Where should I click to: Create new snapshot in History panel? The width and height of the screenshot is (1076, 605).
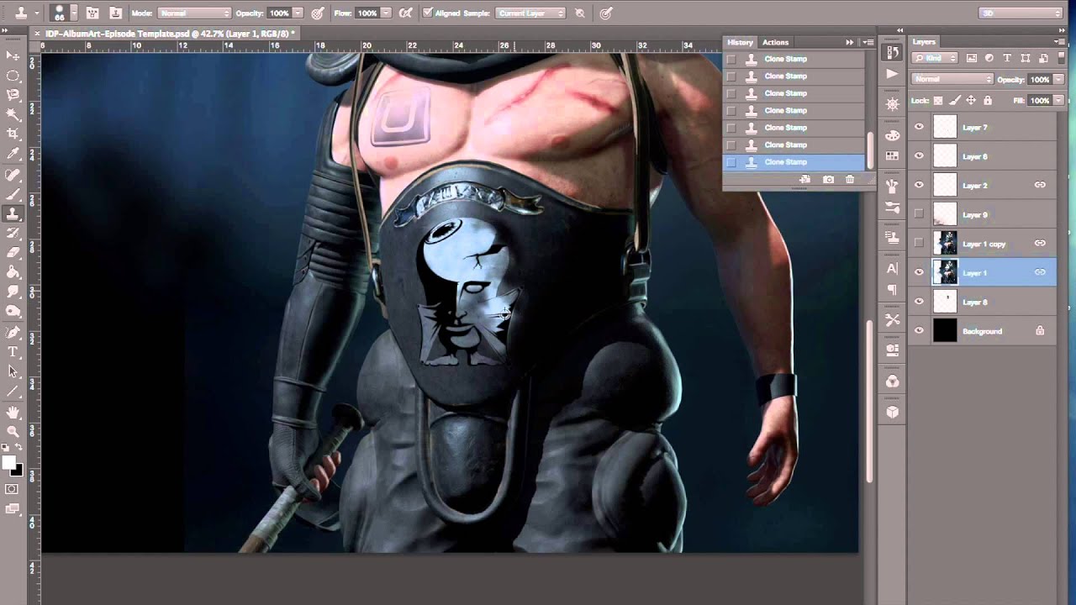pyautogui.click(x=828, y=180)
